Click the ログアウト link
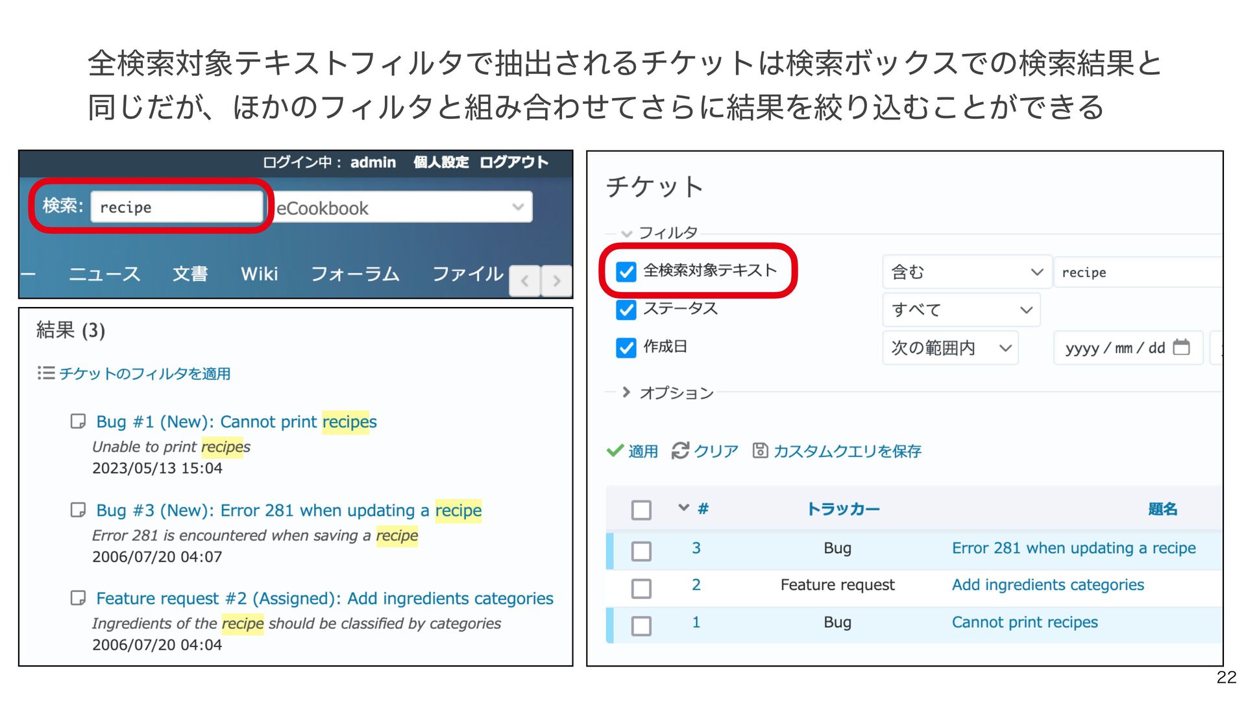 click(x=513, y=162)
